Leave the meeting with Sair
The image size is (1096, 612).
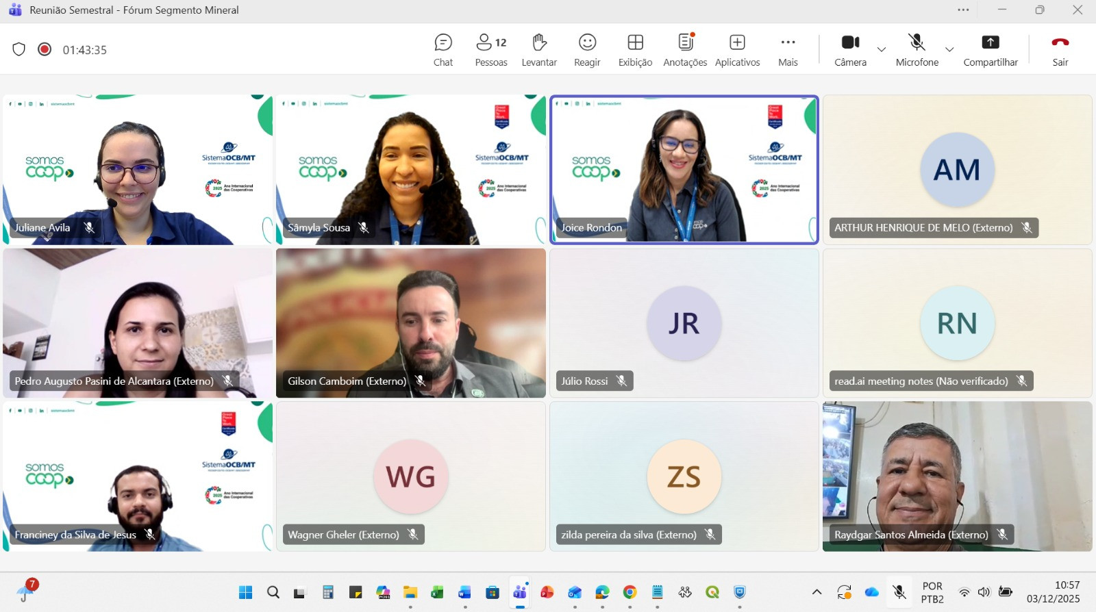[1060, 50]
